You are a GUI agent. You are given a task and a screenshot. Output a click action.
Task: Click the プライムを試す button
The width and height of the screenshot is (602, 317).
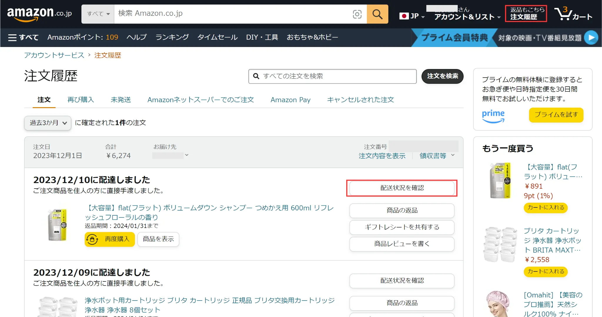point(556,115)
